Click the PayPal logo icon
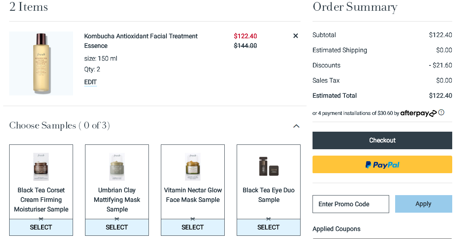The height and width of the screenshot is (239, 463). [368, 165]
